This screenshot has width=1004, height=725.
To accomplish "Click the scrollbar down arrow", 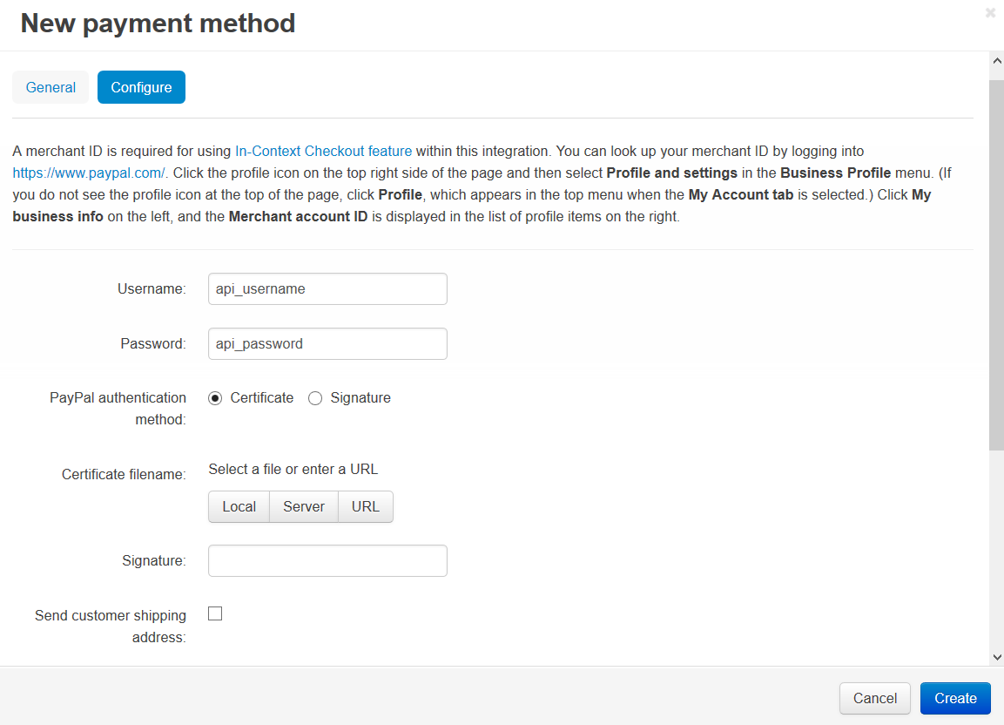I will tap(997, 657).
